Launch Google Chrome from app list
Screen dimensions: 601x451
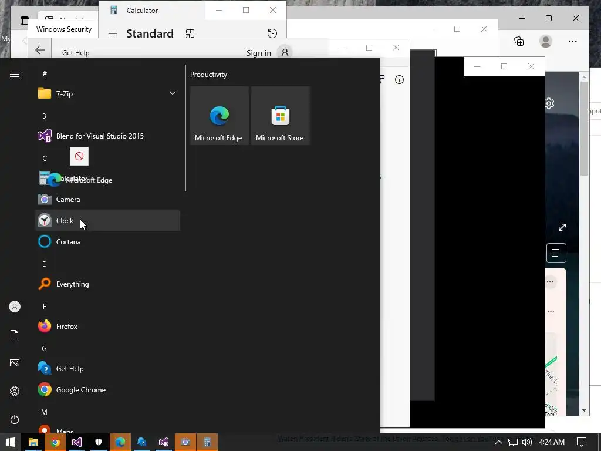[x=107, y=390]
